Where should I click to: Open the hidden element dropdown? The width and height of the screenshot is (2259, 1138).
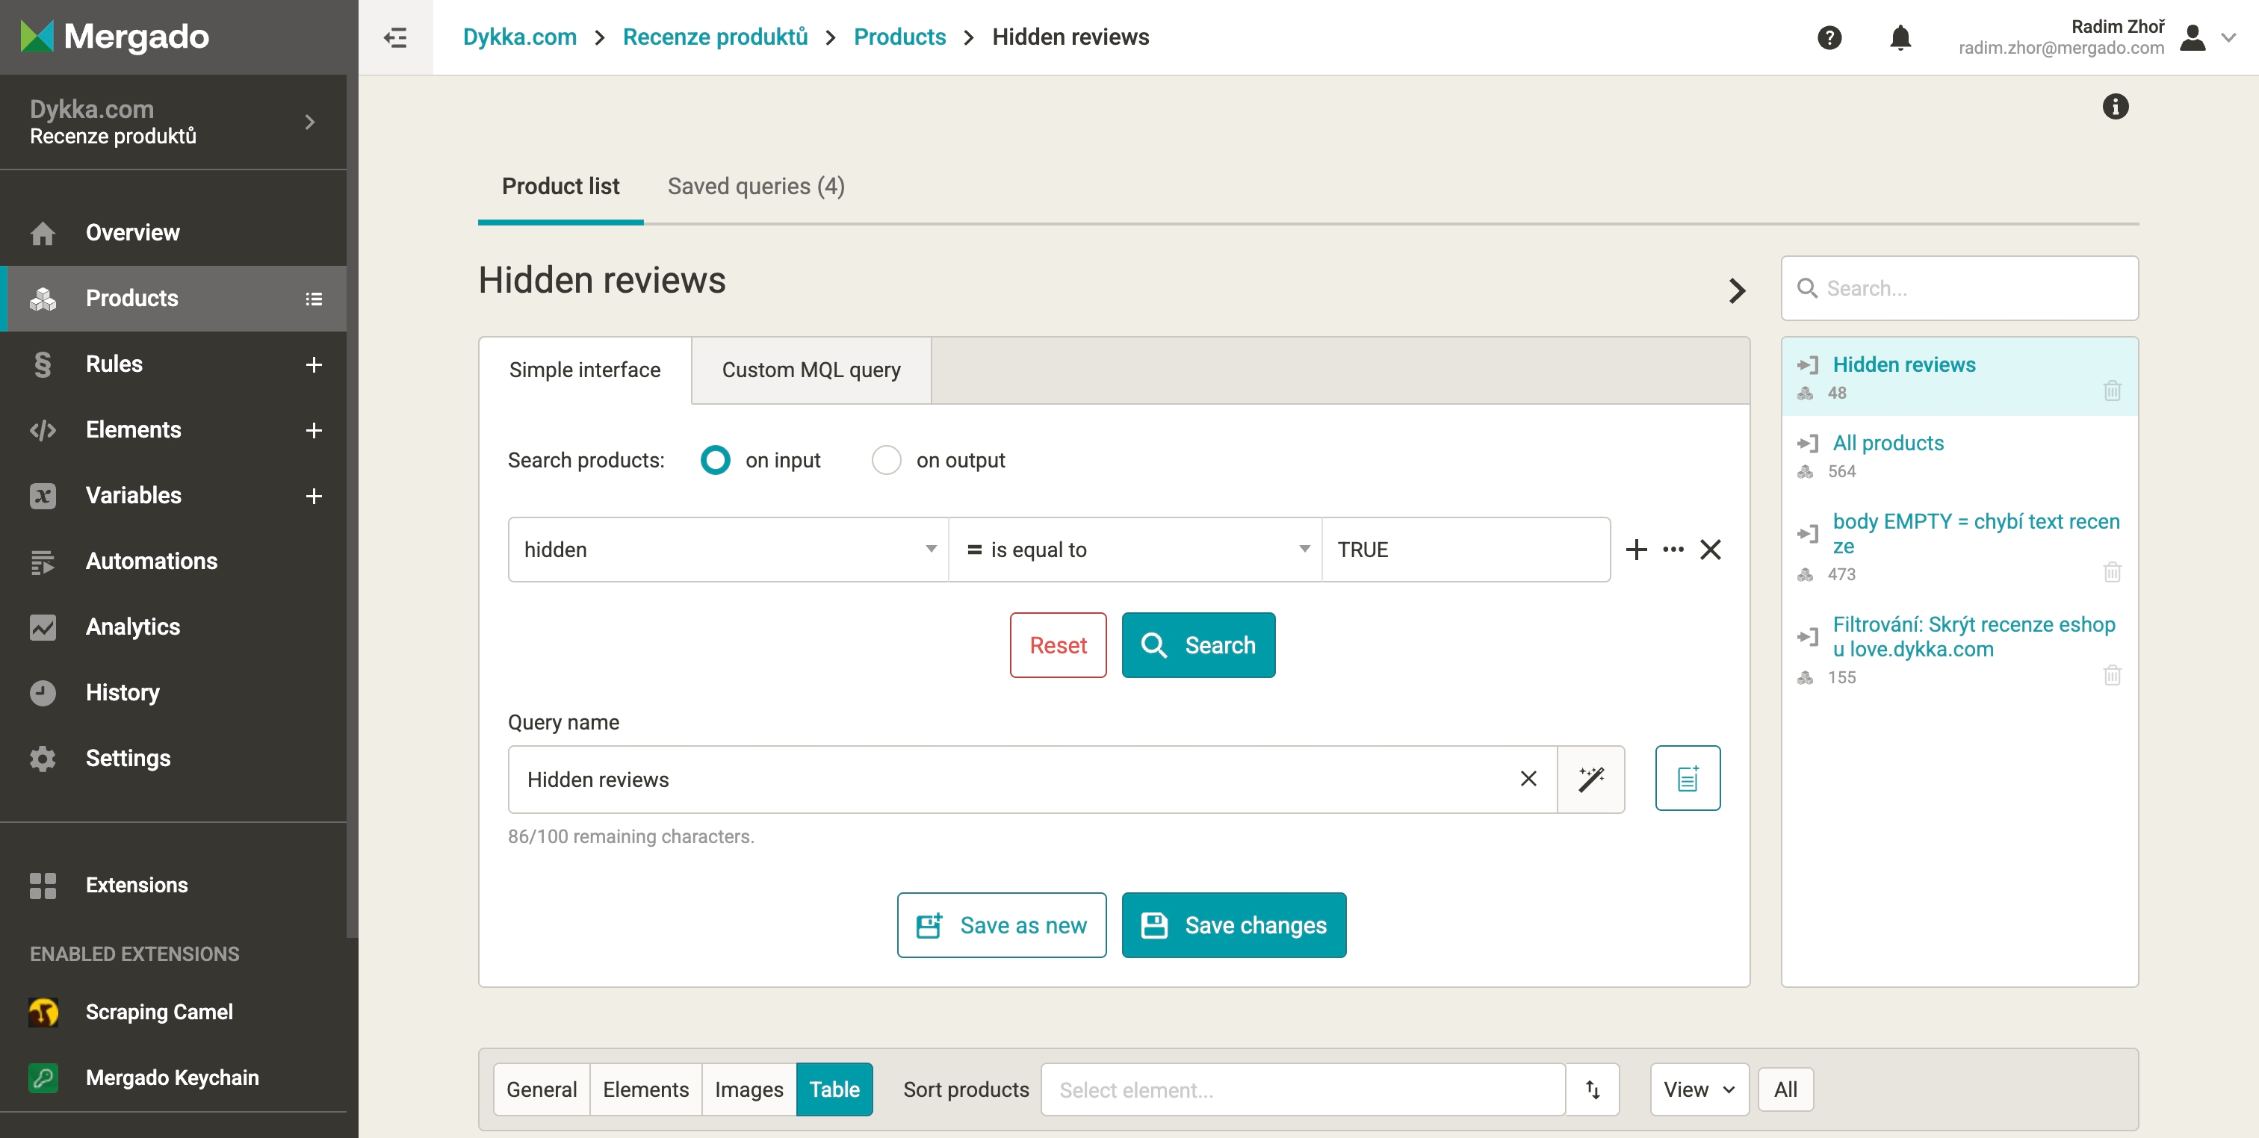728,550
